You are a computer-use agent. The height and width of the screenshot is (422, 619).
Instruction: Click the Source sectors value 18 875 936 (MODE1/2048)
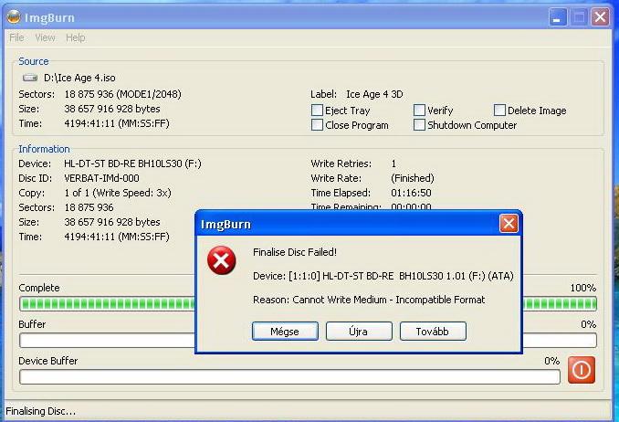coord(122,94)
